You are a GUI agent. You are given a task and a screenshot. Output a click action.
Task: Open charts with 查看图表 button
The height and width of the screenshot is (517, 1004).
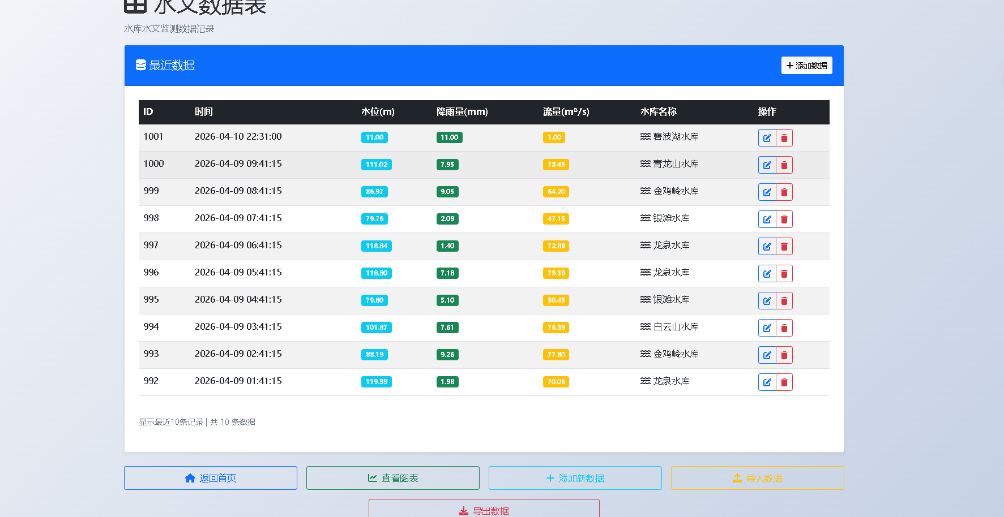(x=393, y=478)
